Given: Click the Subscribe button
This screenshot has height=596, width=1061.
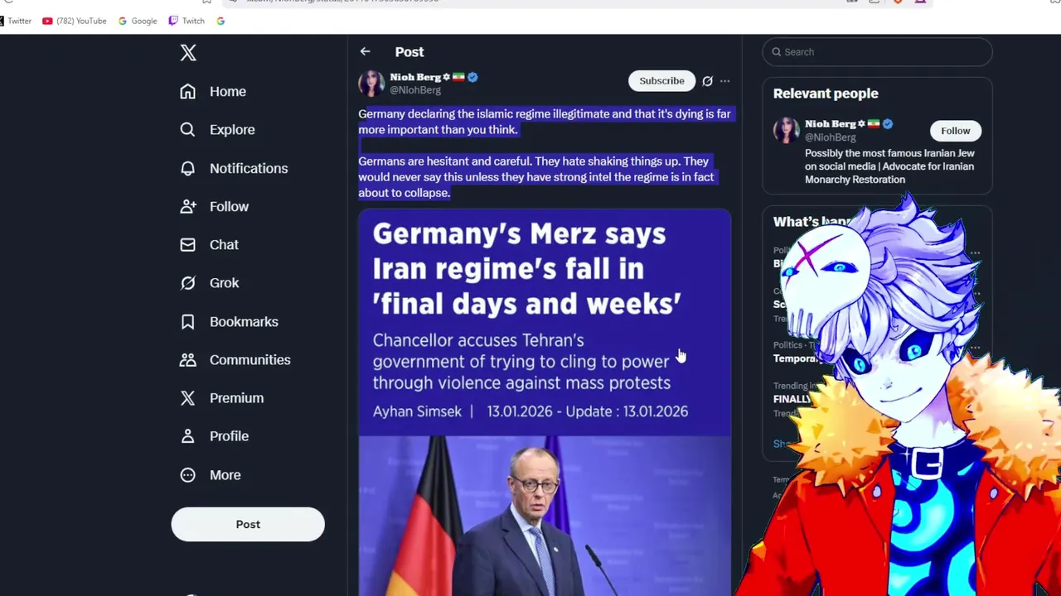Looking at the screenshot, I should point(661,80).
